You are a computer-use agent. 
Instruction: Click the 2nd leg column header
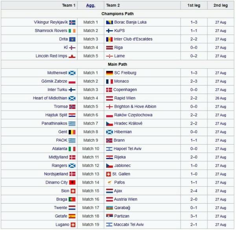pyautogui.click(x=221, y=5)
